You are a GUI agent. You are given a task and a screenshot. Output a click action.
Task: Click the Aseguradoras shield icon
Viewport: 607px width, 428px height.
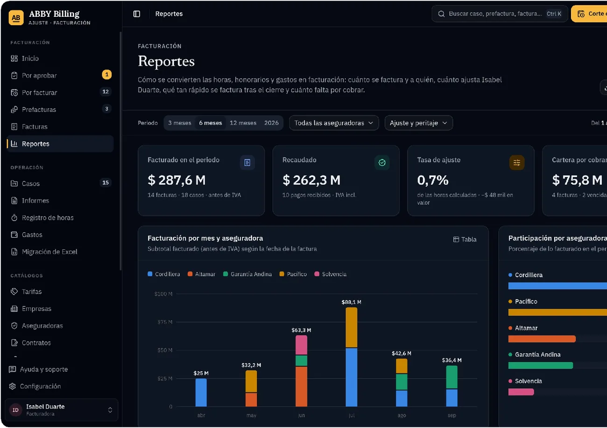14,325
